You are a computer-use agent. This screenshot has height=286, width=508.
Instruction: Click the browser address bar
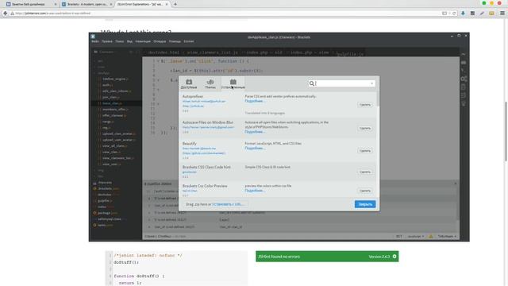tap(227, 14)
